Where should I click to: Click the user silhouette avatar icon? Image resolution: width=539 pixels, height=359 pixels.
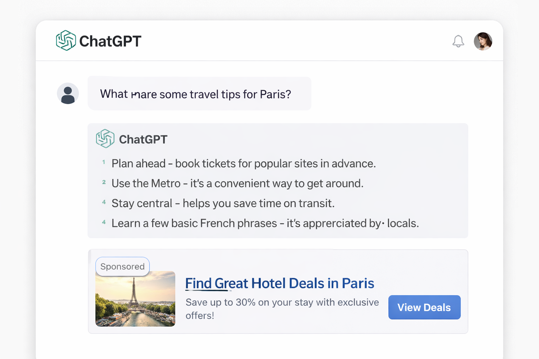[68, 93]
